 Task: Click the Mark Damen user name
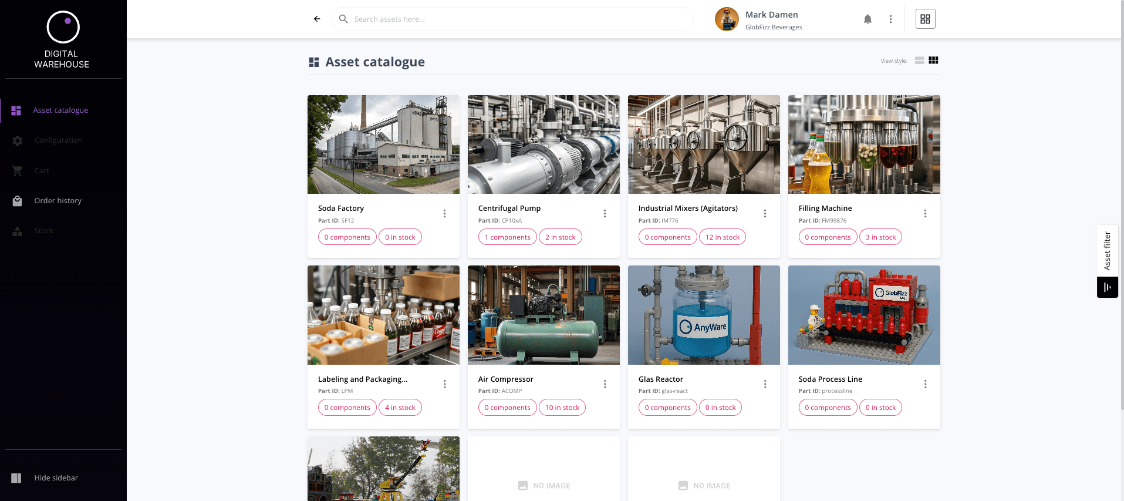772,15
